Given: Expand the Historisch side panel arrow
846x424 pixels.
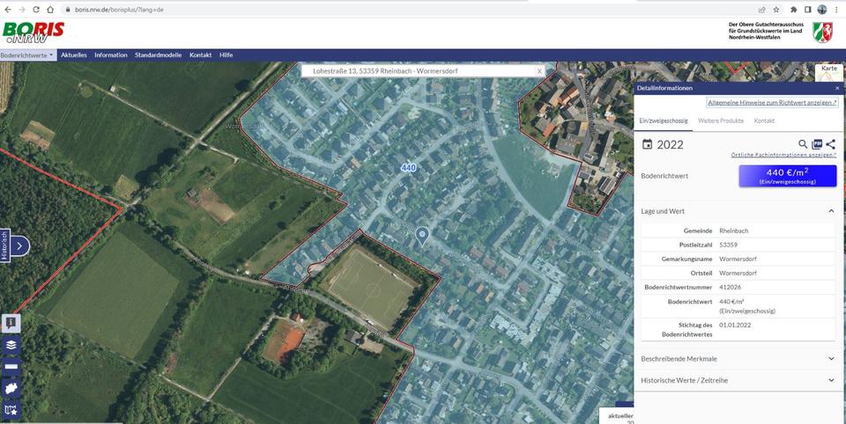Looking at the screenshot, I should pyautogui.click(x=19, y=245).
